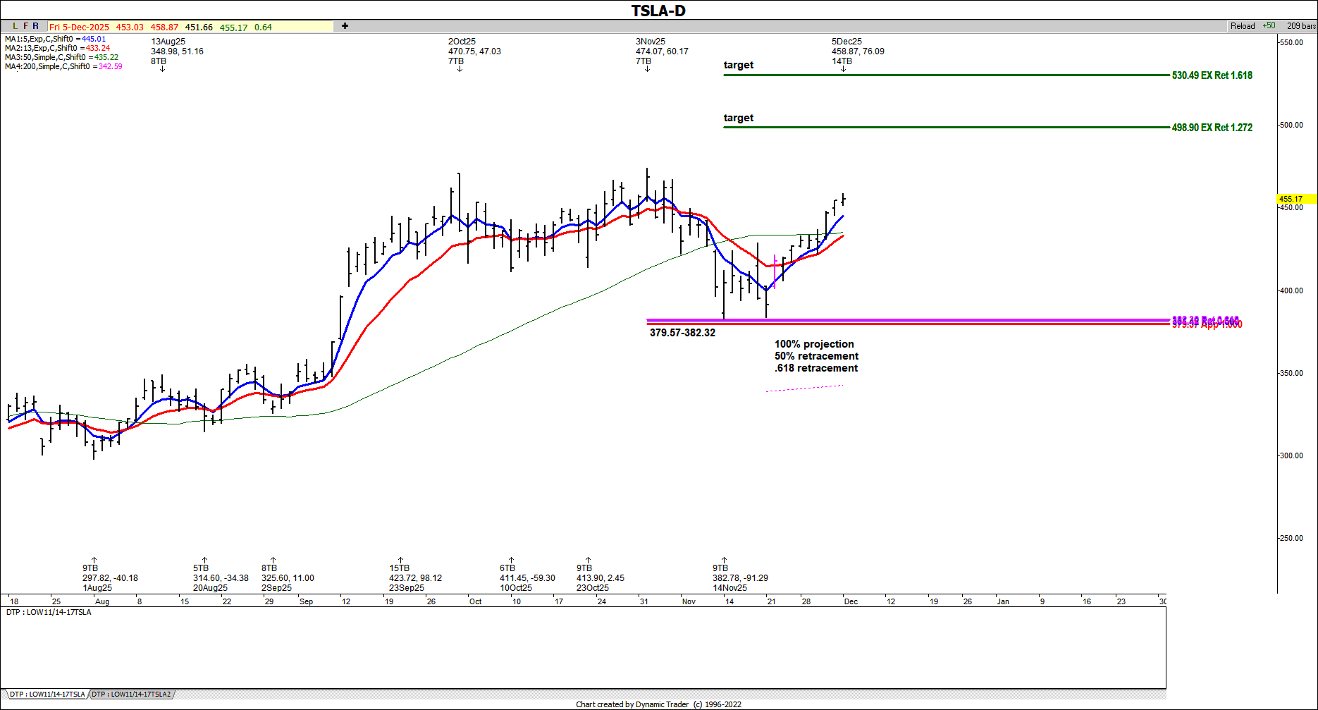
Task: Click the R button in chart toolbar
Action: pyautogui.click(x=36, y=26)
